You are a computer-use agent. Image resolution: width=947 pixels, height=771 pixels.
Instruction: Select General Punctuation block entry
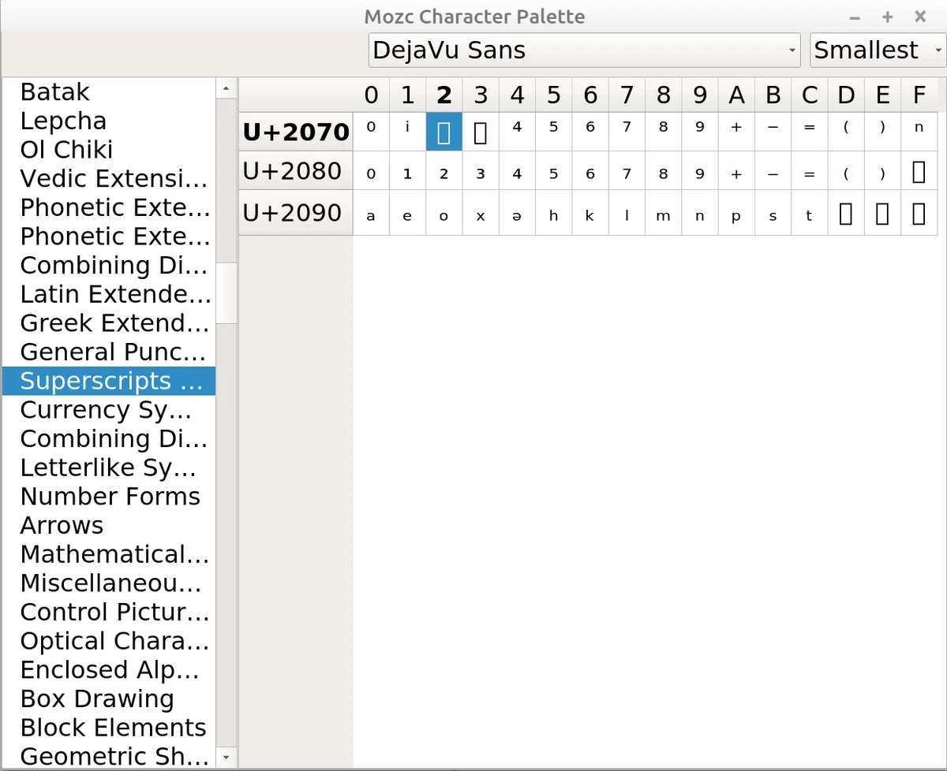(x=109, y=352)
